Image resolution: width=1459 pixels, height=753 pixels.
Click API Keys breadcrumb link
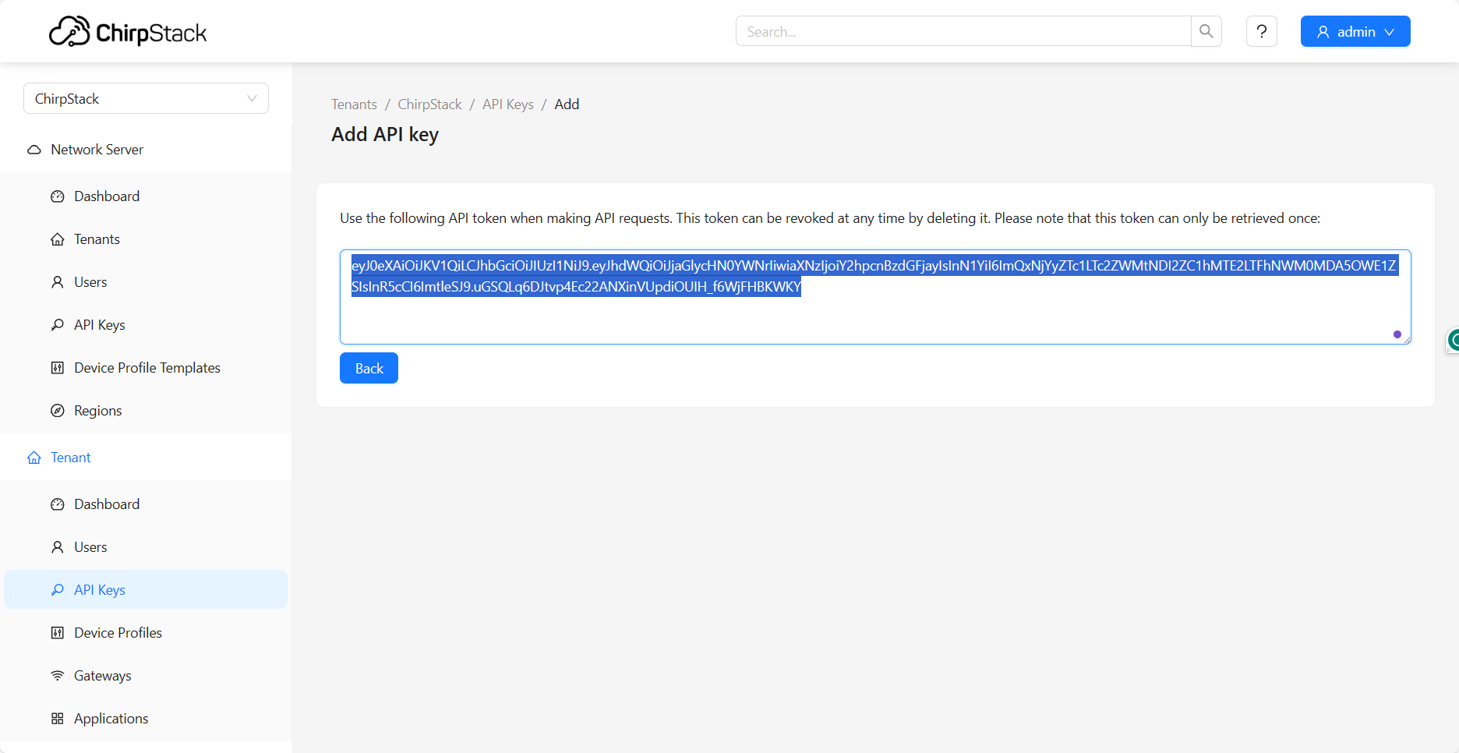coord(508,104)
